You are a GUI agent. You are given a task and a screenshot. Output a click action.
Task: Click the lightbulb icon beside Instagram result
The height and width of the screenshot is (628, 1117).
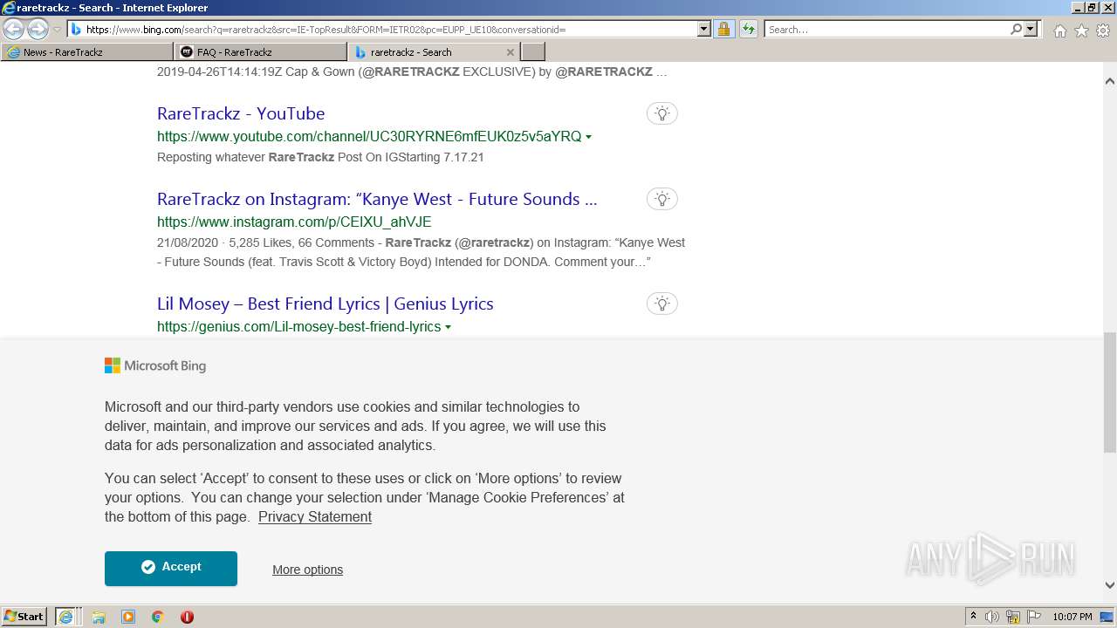click(662, 199)
